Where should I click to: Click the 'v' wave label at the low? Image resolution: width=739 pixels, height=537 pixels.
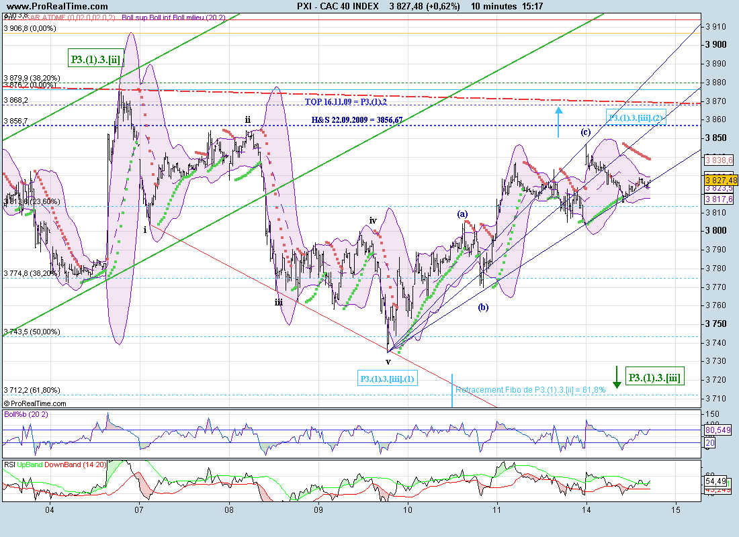point(388,362)
